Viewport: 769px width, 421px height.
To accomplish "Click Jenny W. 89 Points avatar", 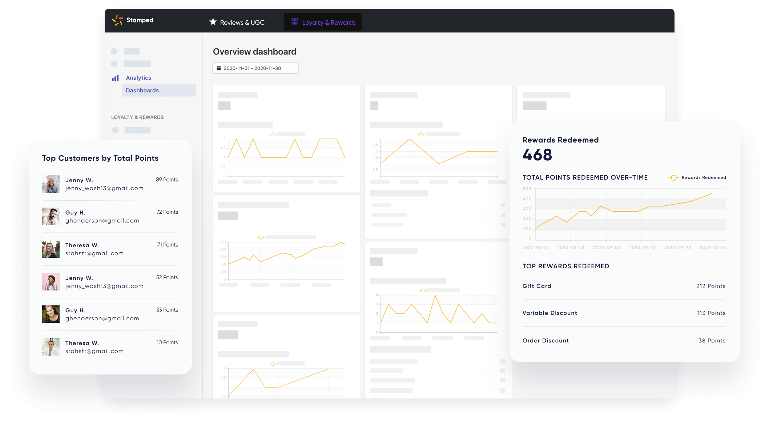I will tap(51, 184).
